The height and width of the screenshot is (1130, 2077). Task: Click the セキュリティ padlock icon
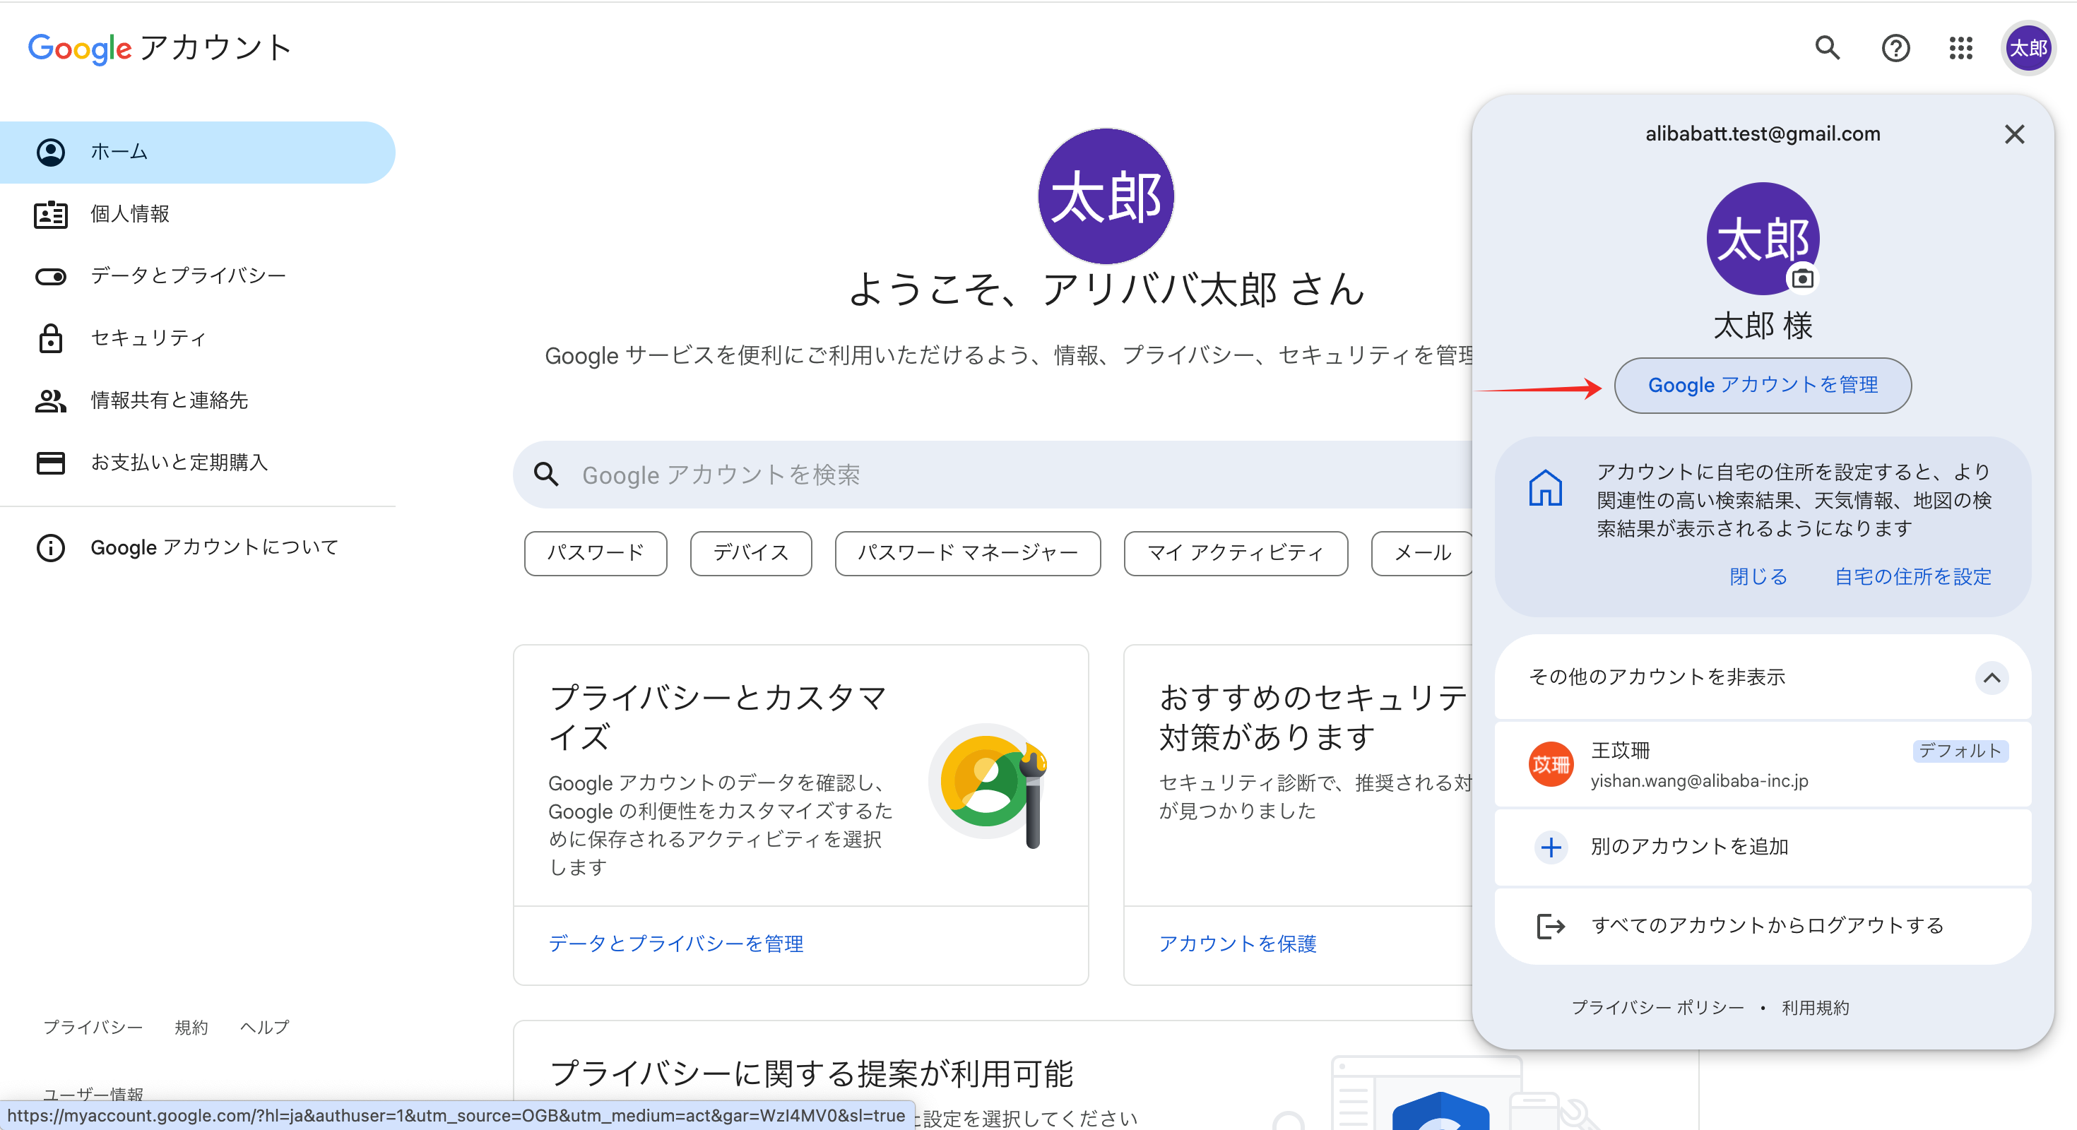[x=51, y=338]
